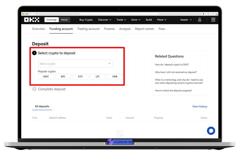Expand the Assets dropdown
This screenshot has width=237, height=152.
click(x=186, y=20)
